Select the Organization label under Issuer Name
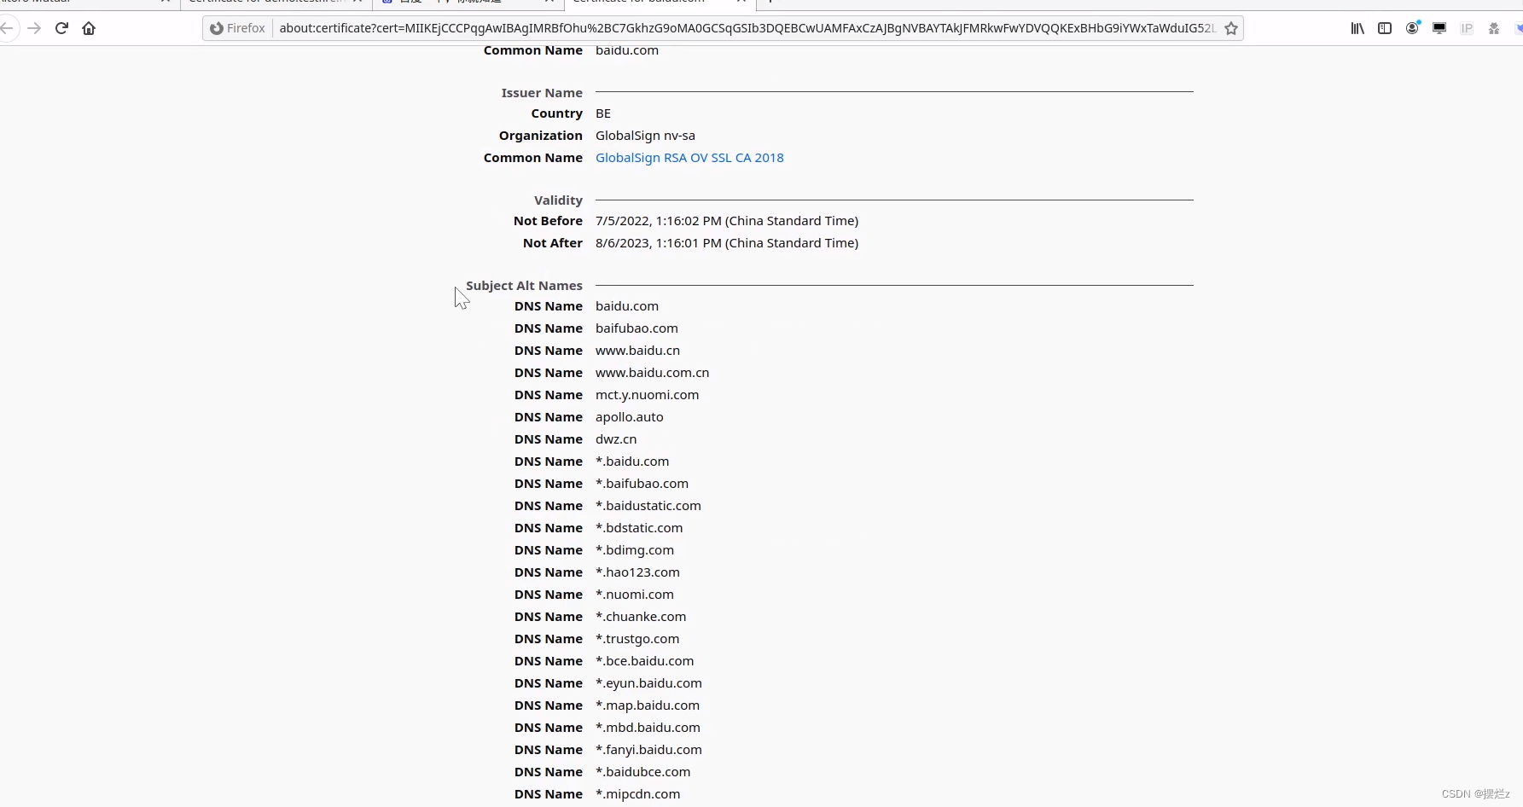Image resolution: width=1523 pixels, height=807 pixels. 541,136
